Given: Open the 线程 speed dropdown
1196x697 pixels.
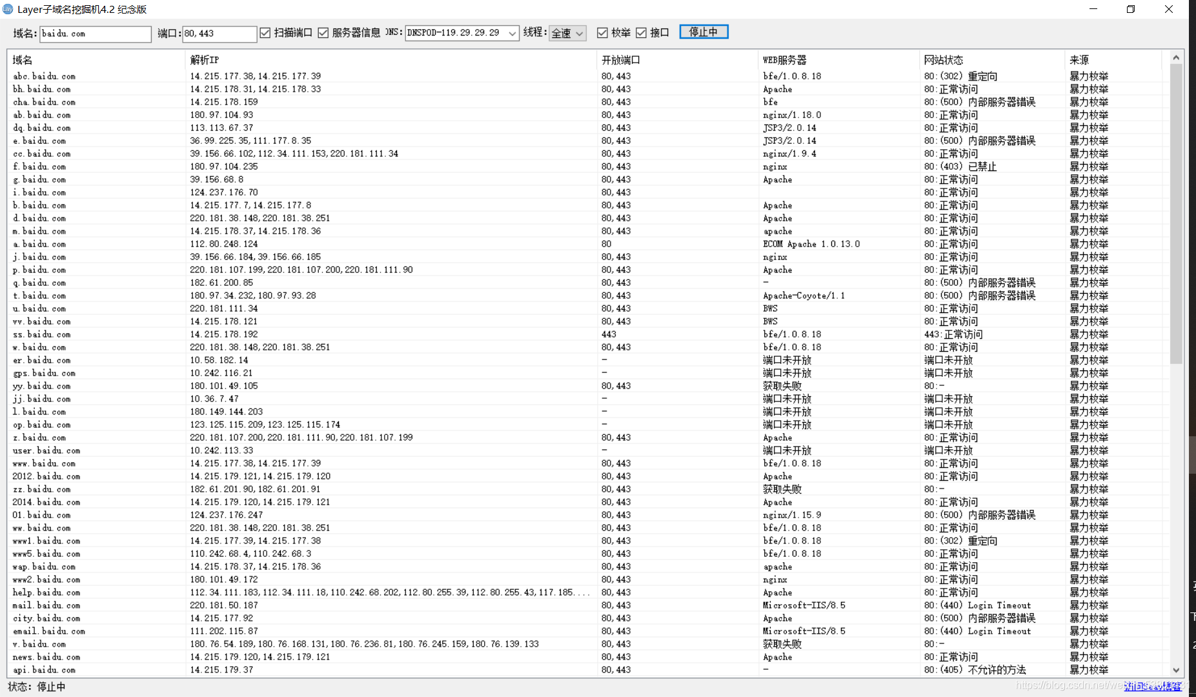Looking at the screenshot, I should 567,33.
